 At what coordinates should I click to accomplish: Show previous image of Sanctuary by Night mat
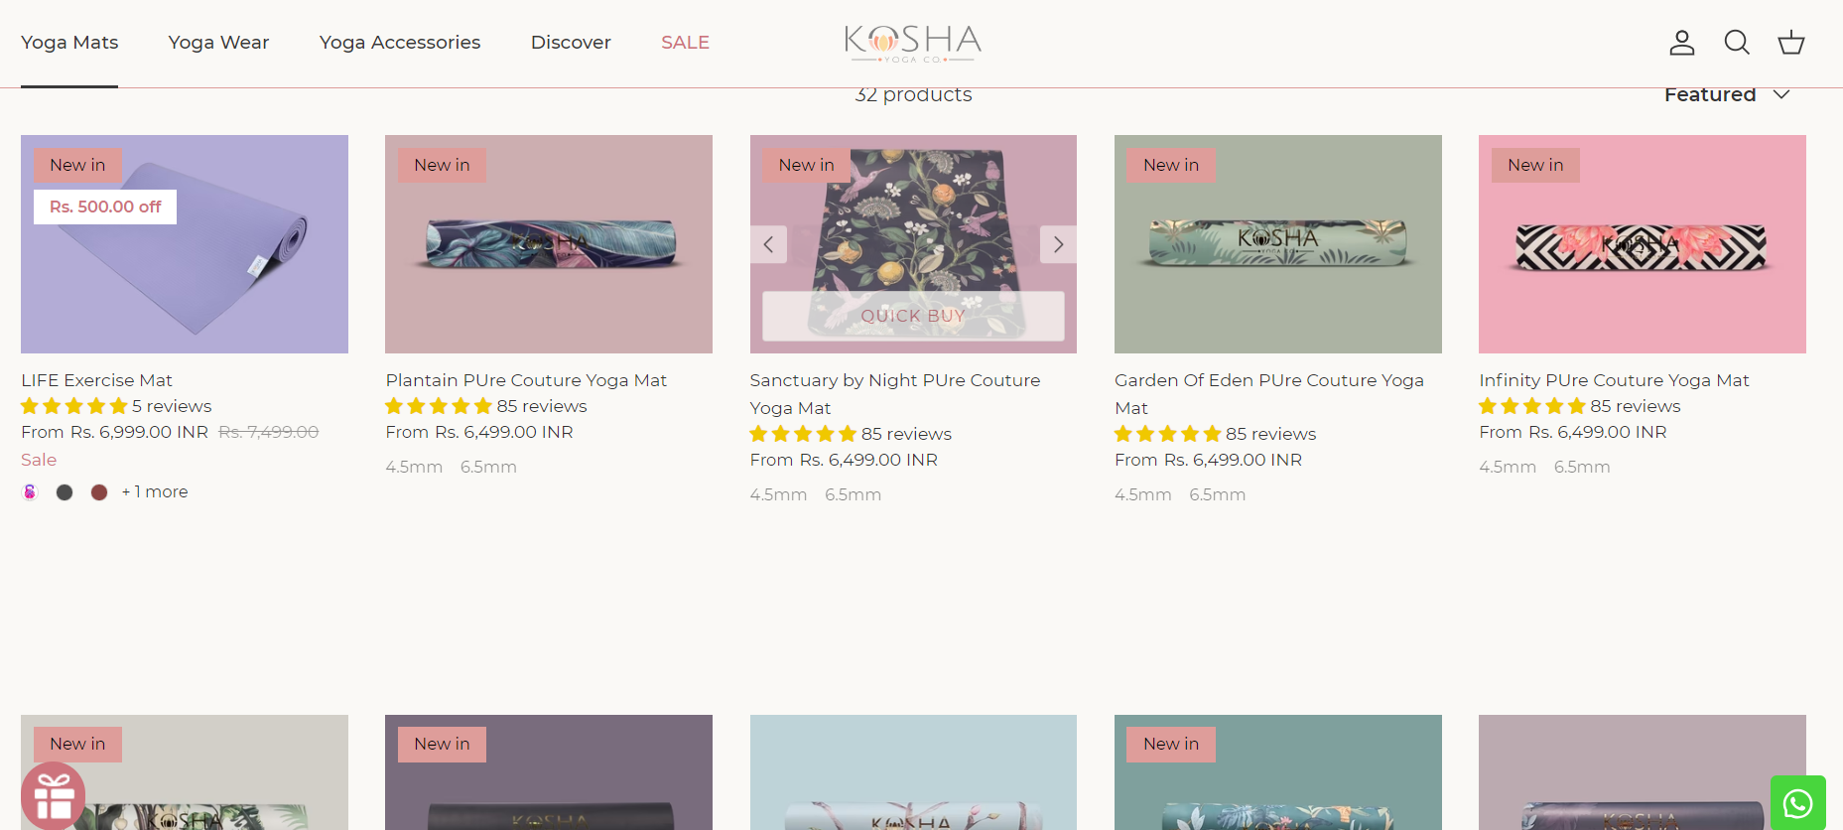pyautogui.click(x=768, y=244)
